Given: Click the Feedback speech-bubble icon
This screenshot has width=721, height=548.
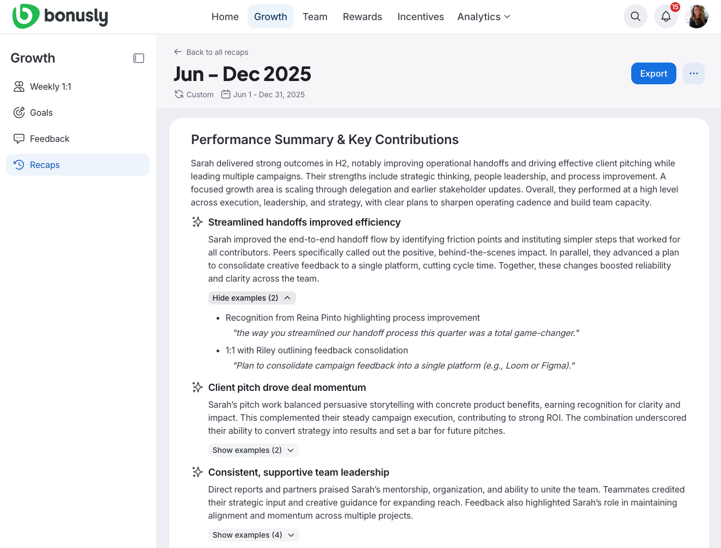Looking at the screenshot, I should click(19, 139).
